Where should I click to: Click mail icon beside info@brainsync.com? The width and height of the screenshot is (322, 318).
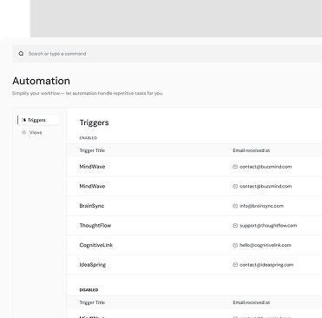pyautogui.click(x=235, y=206)
